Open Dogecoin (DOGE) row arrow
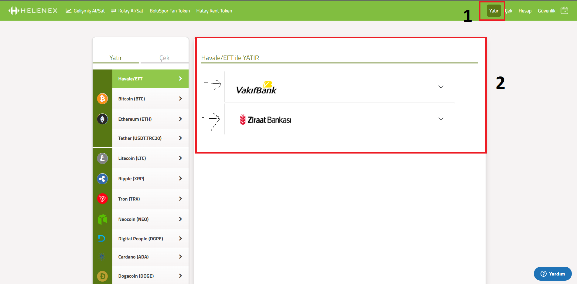 [180, 276]
